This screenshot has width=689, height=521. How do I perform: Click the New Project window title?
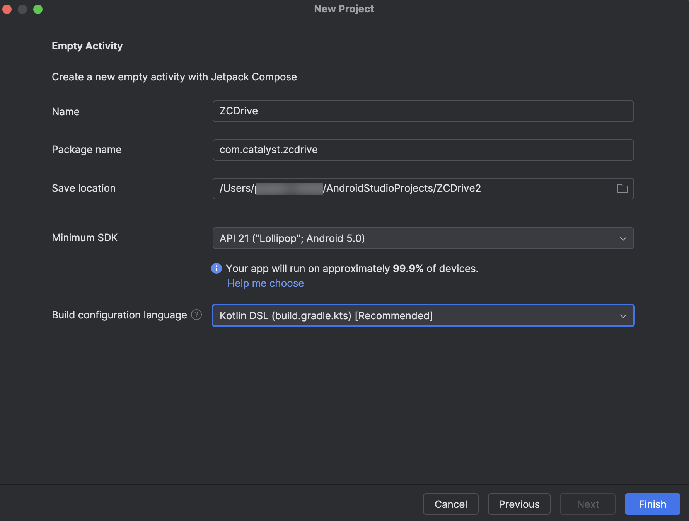click(344, 9)
